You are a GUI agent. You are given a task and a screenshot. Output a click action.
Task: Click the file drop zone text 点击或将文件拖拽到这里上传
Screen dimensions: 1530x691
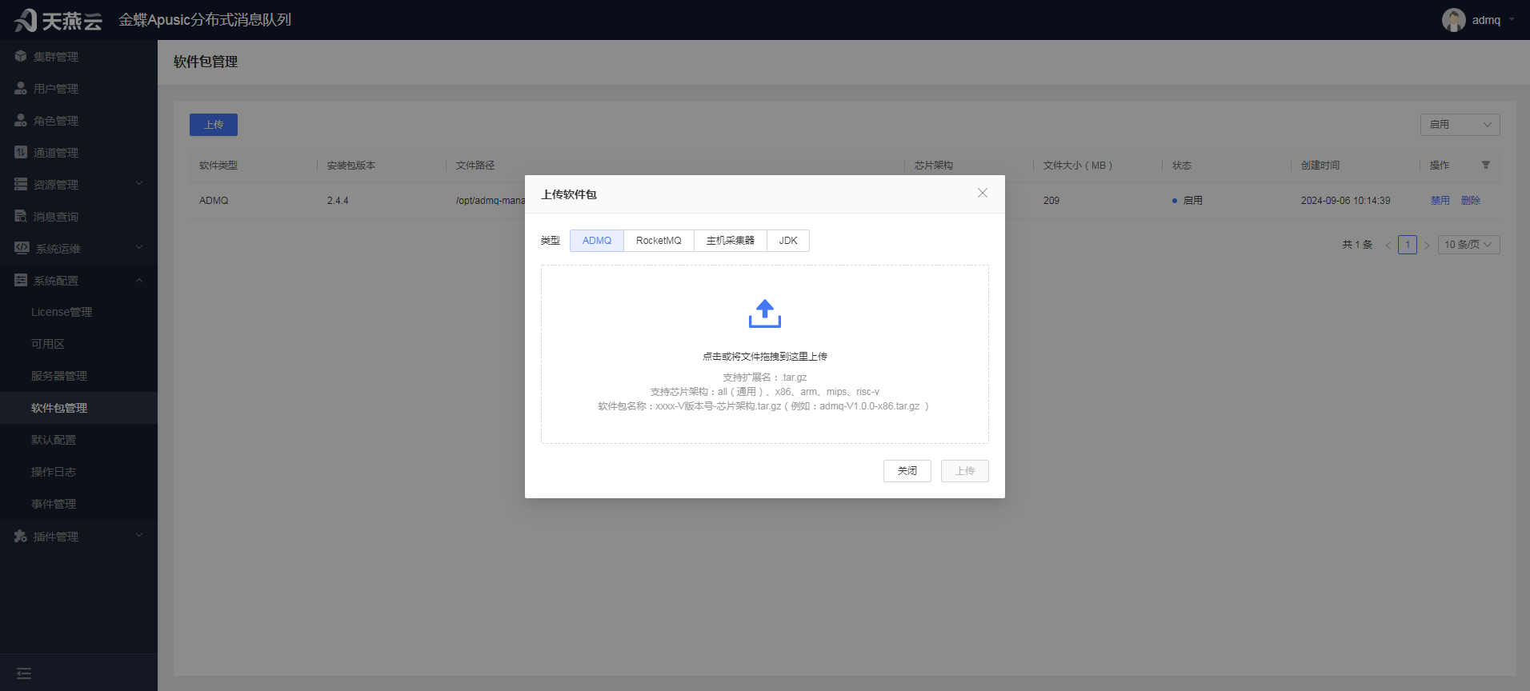(x=765, y=357)
